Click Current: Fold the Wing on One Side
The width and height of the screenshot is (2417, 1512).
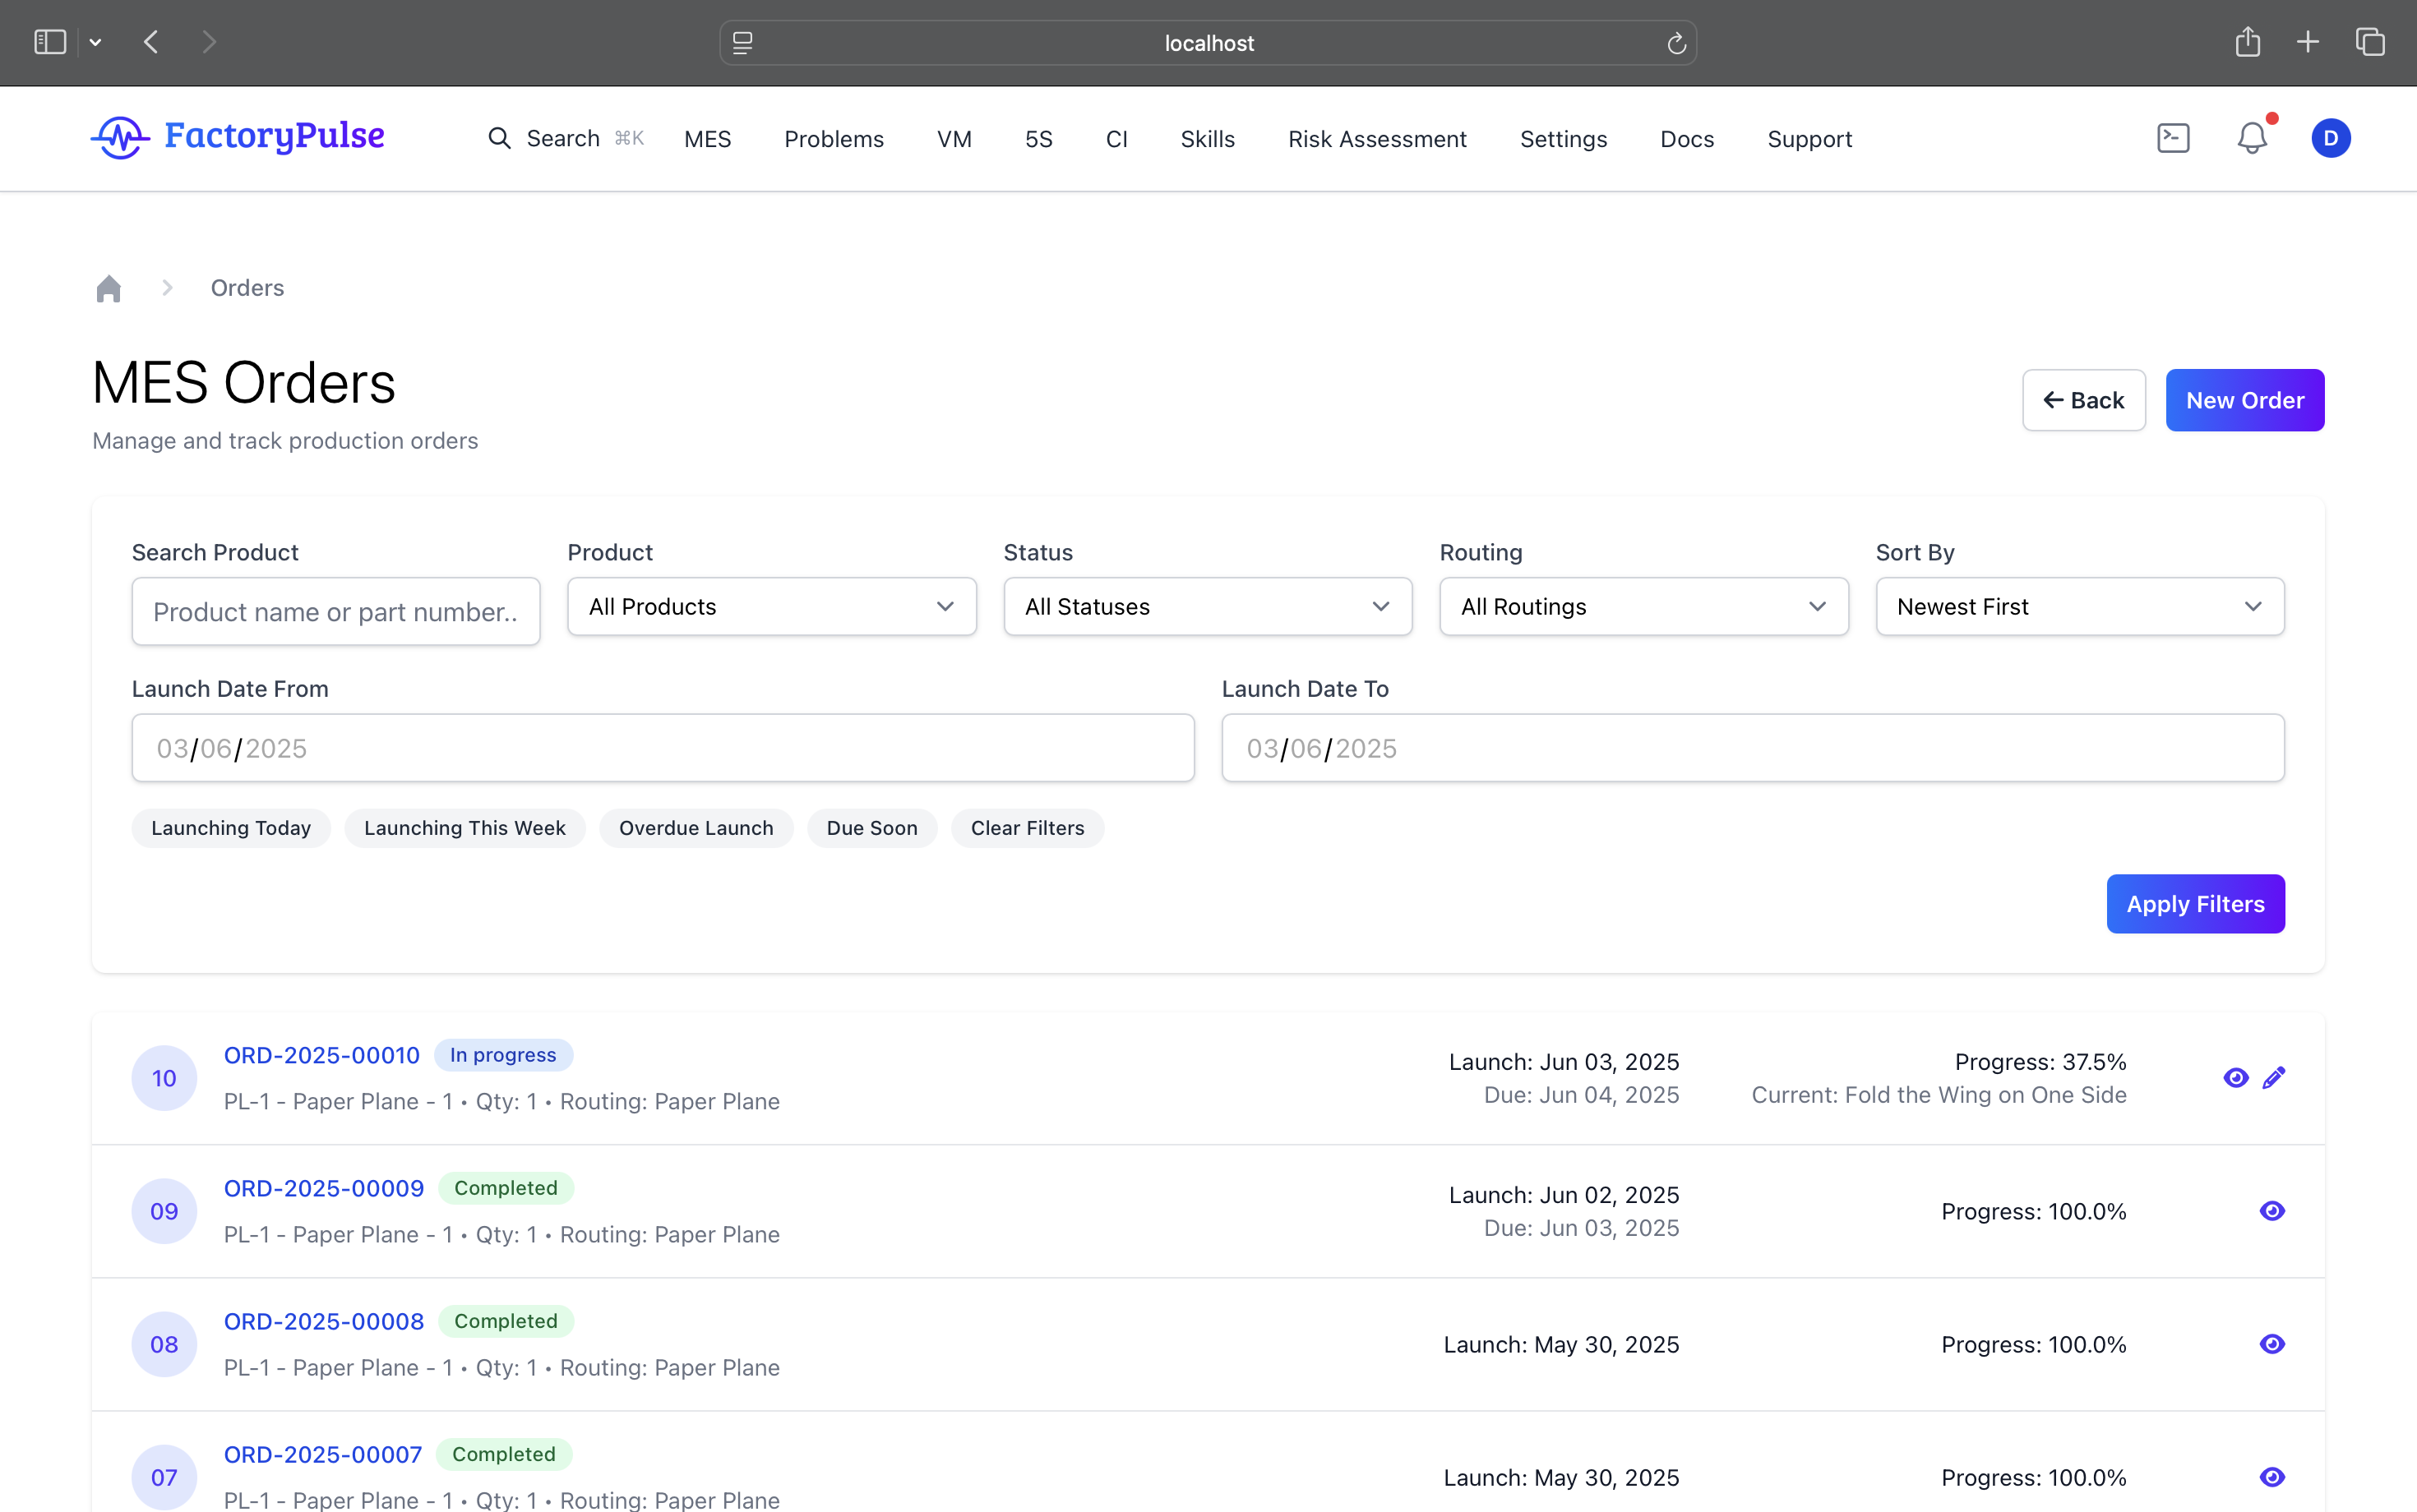(1939, 1095)
